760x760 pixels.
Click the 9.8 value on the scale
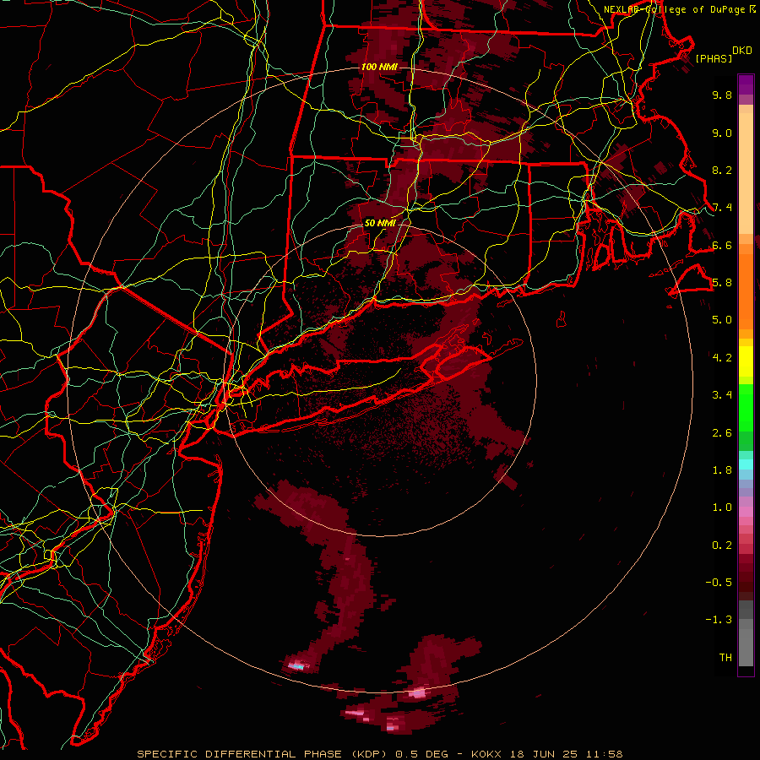click(x=722, y=95)
